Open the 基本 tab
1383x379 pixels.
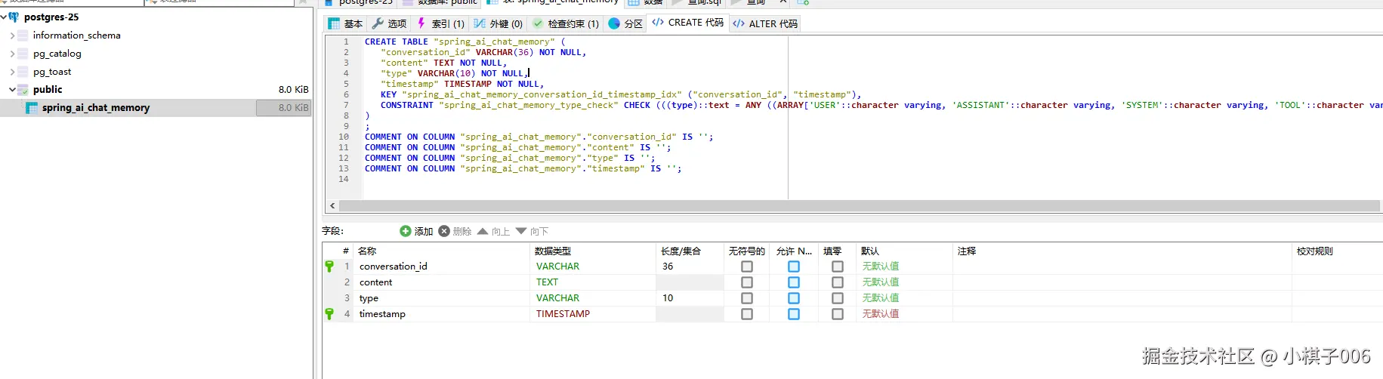pyautogui.click(x=345, y=23)
